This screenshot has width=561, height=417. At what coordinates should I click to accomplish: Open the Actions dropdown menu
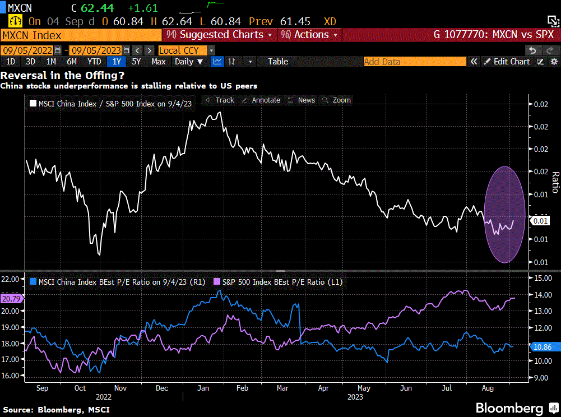309,35
